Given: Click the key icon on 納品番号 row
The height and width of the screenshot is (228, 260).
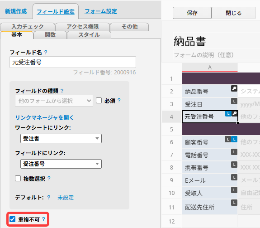Looking at the screenshot, I should coord(234,88).
